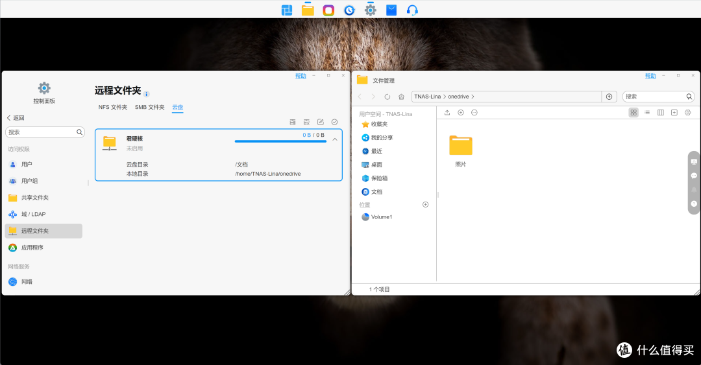Open the app store bag icon in dock
The image size is (701, 365).
pyautogui.click(x=391, y=10)
